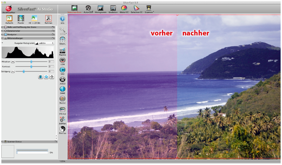
Task: Open the Rahmen frame settings
Action: tap(48, 20)
